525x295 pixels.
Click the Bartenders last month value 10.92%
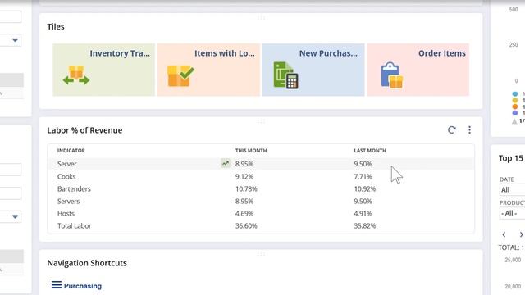pos(364,189)
